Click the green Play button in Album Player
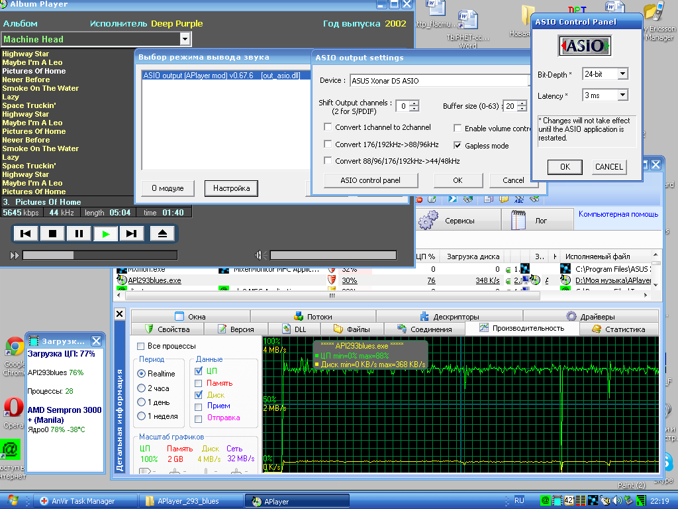Screen dimensions: 678x509 point(105,234)
